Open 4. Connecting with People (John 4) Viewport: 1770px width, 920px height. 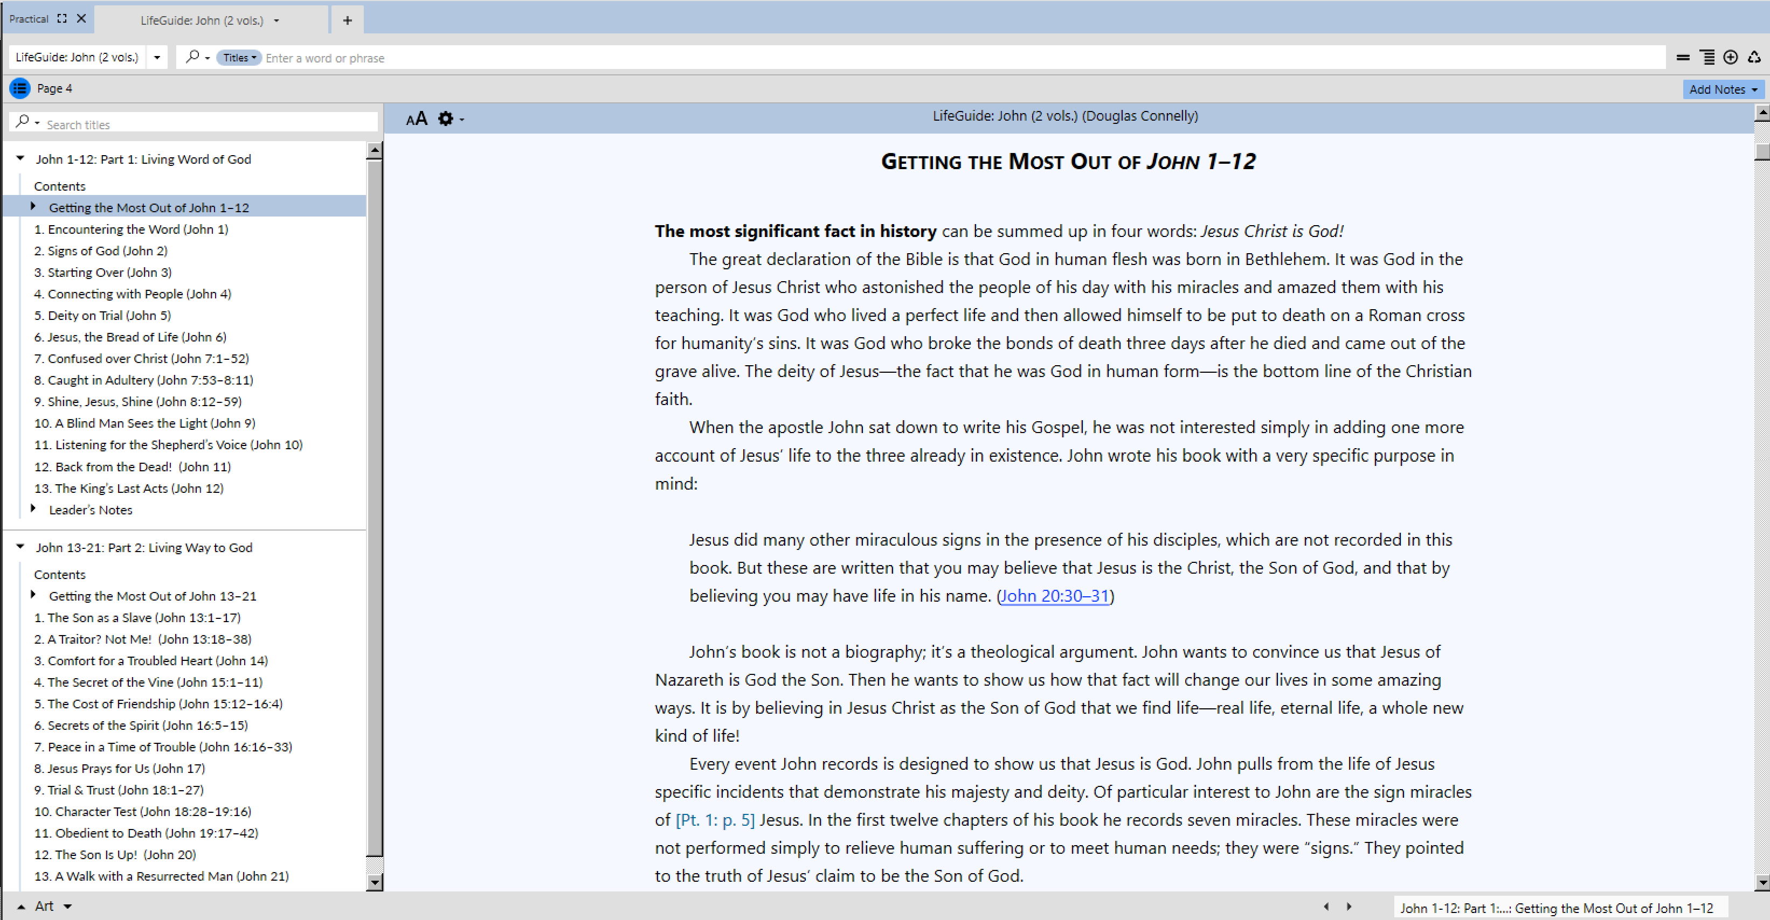point(133,294)
